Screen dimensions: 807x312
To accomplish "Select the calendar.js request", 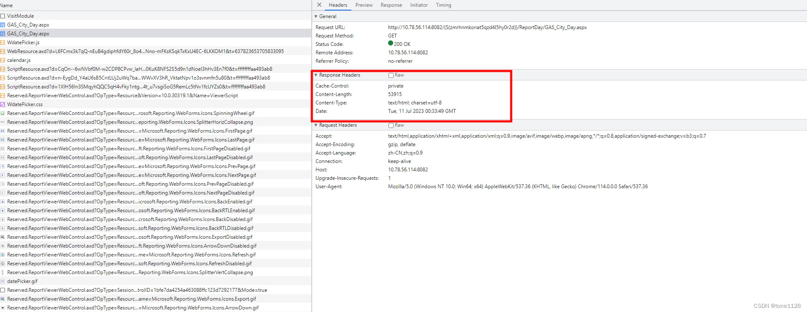I will click(156, 60).
